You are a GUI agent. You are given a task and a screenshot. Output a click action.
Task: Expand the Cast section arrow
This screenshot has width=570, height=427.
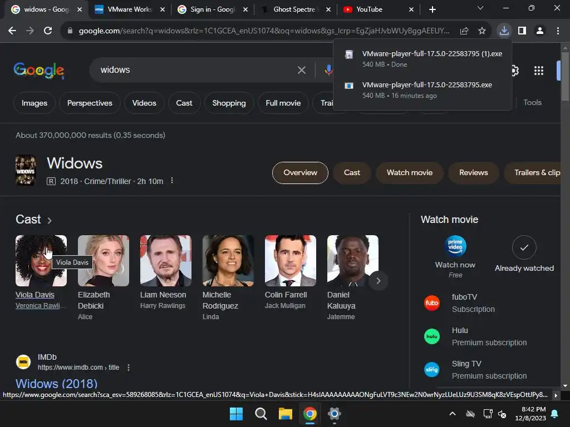[x=50, y=220]
